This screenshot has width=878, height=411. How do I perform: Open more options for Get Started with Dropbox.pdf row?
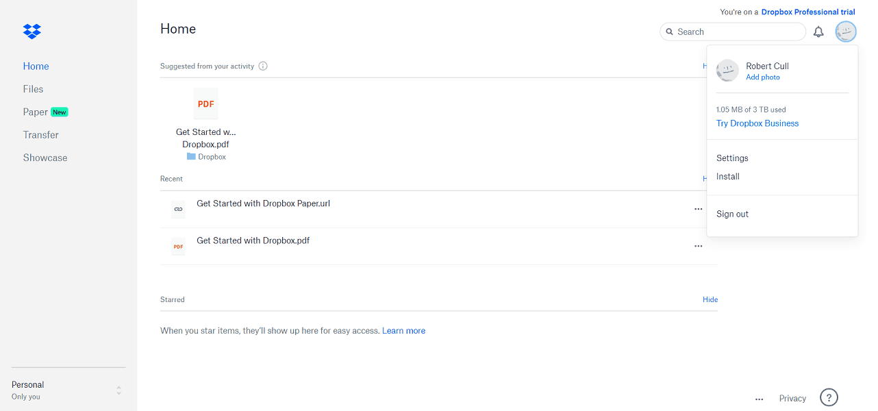tap(698, 246)
